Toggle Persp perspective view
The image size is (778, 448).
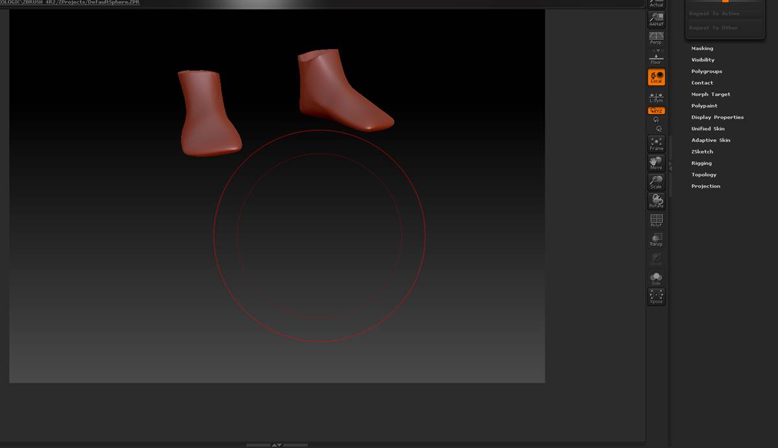click(656, 38)
